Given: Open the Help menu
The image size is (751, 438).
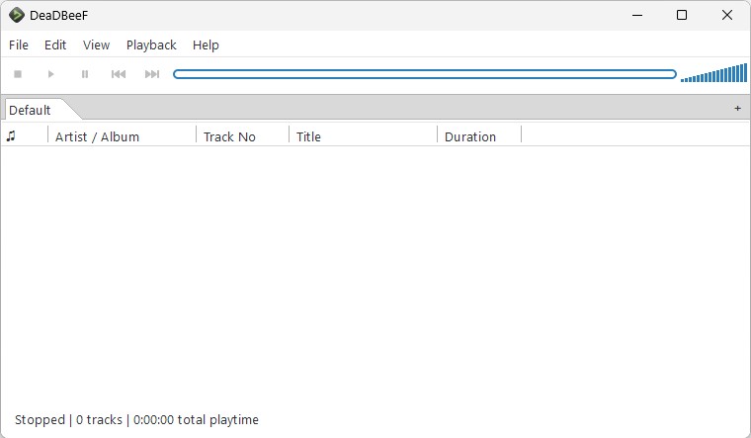Looking at the screenshot, I should [x=206, y=45].
